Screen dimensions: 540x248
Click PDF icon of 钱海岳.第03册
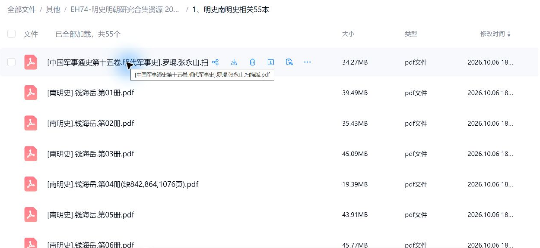pyautogui.click(x=31, y=154)
